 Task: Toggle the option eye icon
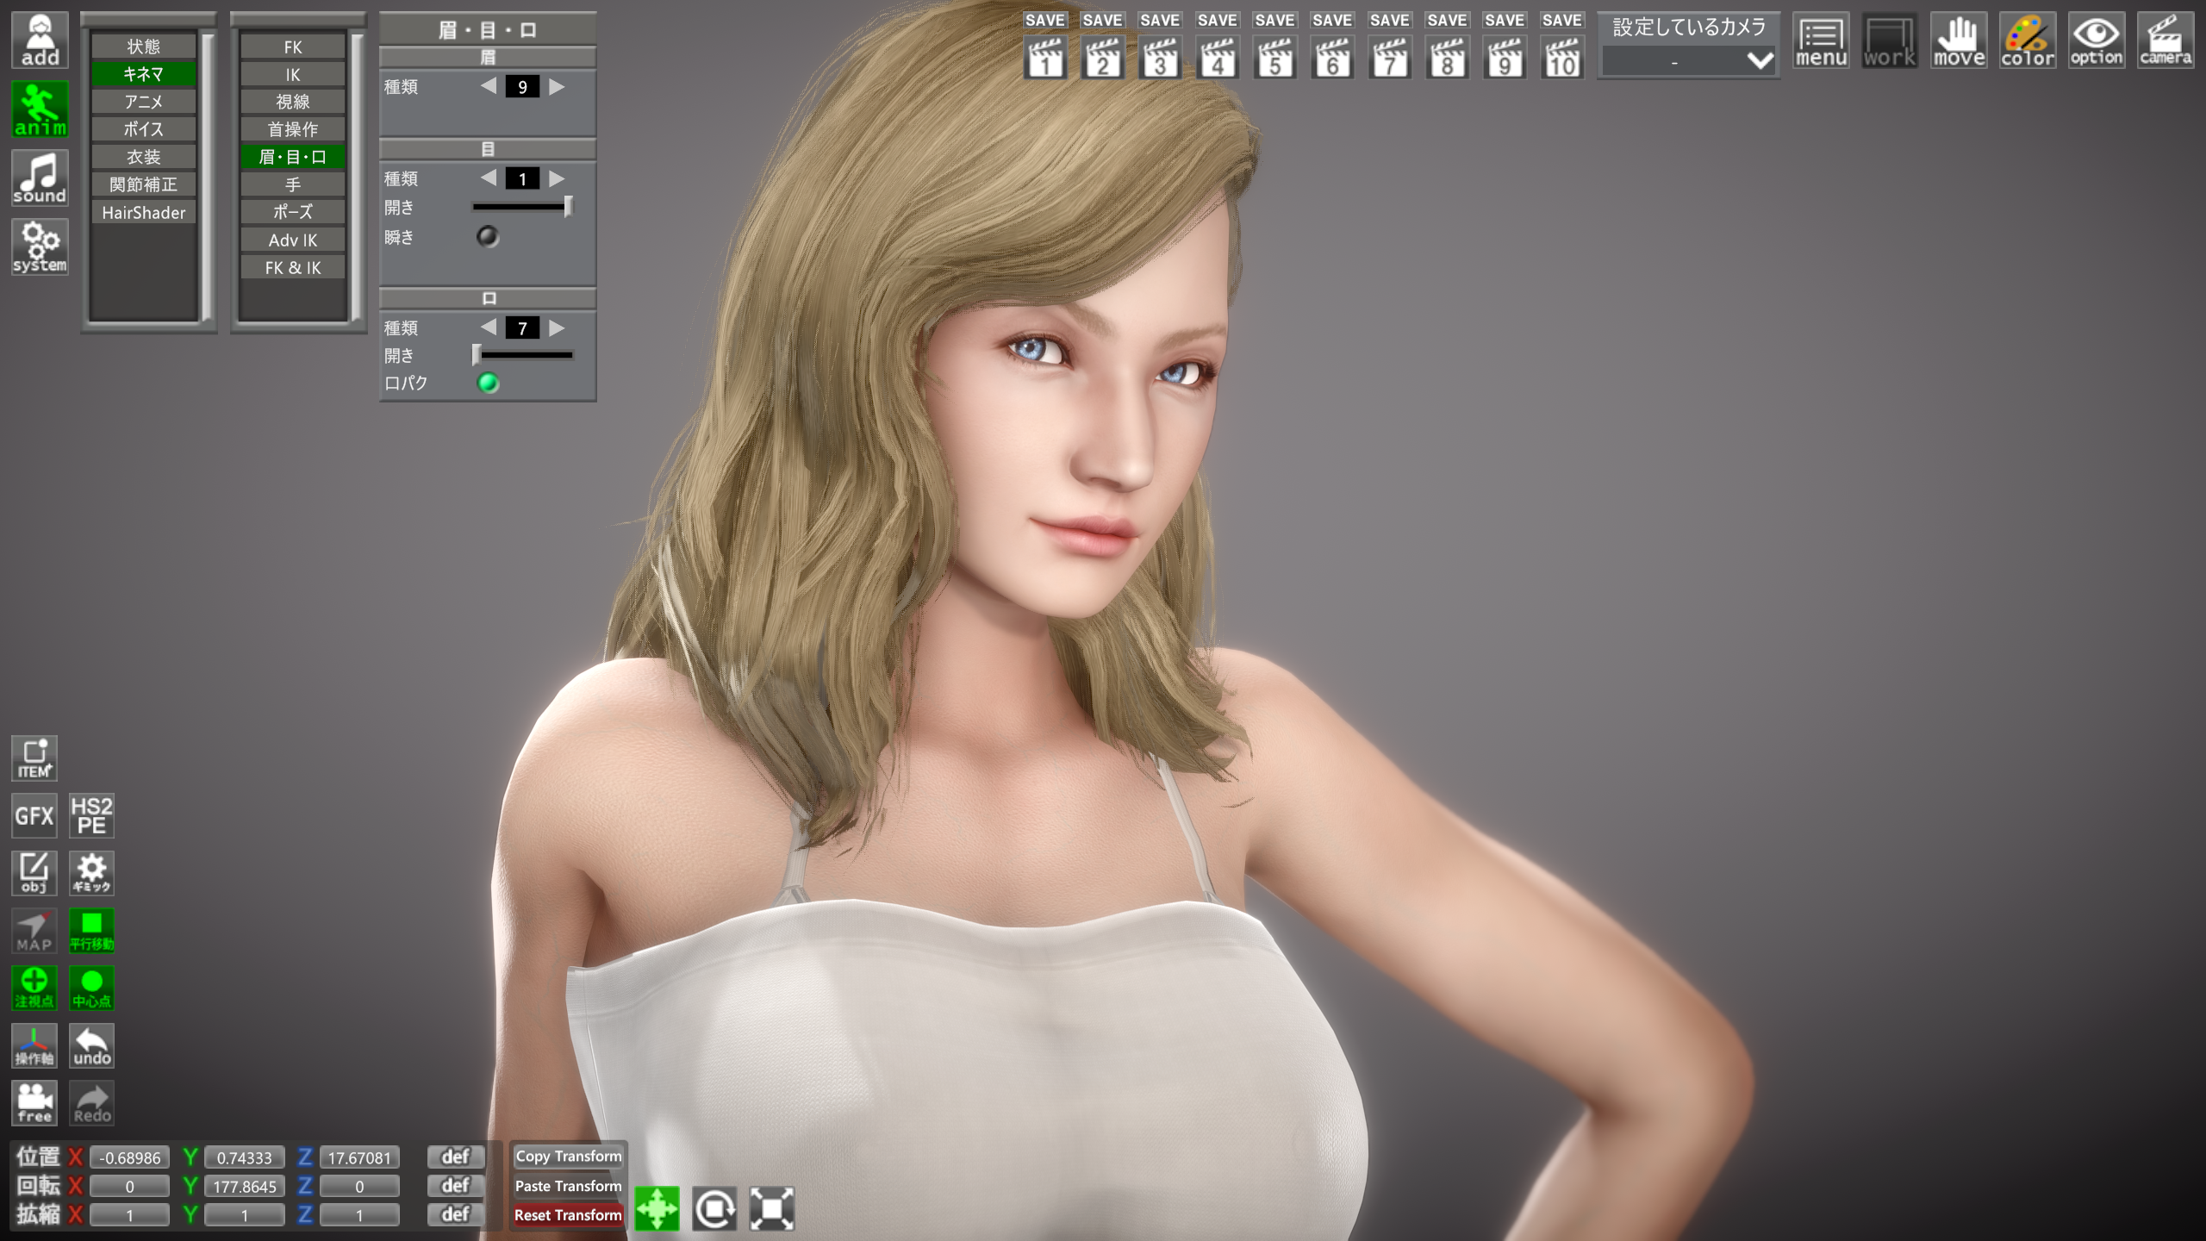click(2096, 40)
